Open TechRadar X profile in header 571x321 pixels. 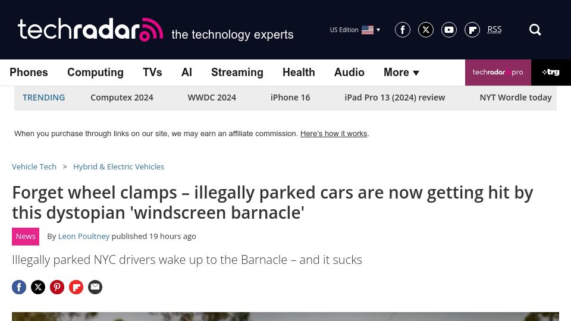(426, 30)
